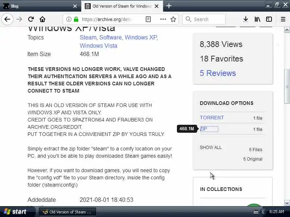Toggle reader view icon
This screenshot has height=217, width=290.
click(x=148, y=19)
